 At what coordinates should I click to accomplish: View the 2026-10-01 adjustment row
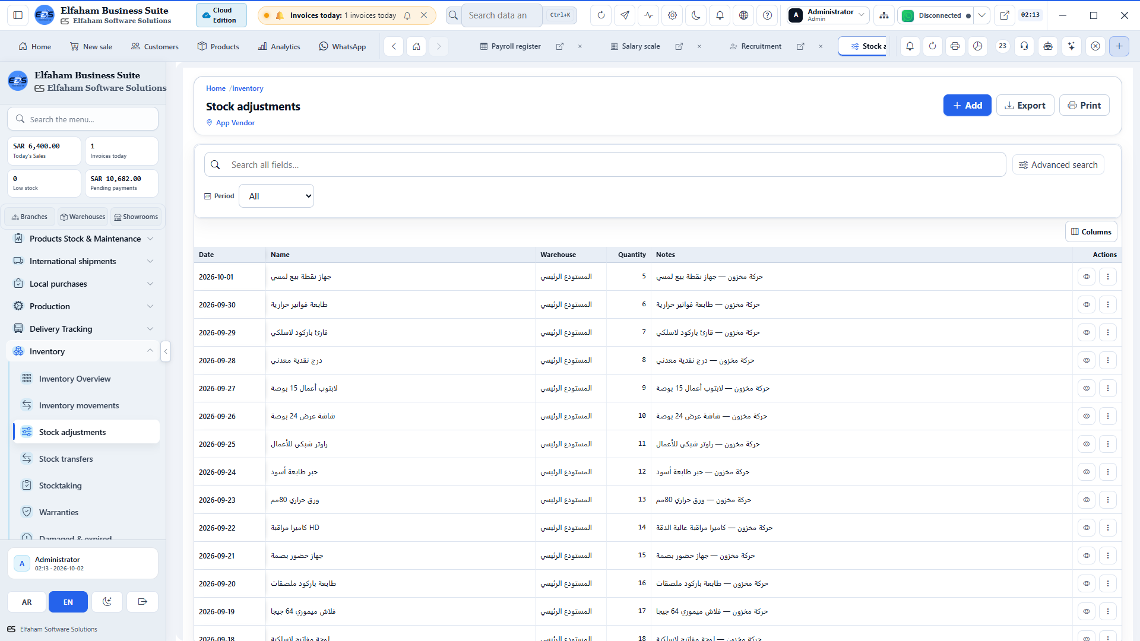pyautogui.click(x=1087, y=277)
